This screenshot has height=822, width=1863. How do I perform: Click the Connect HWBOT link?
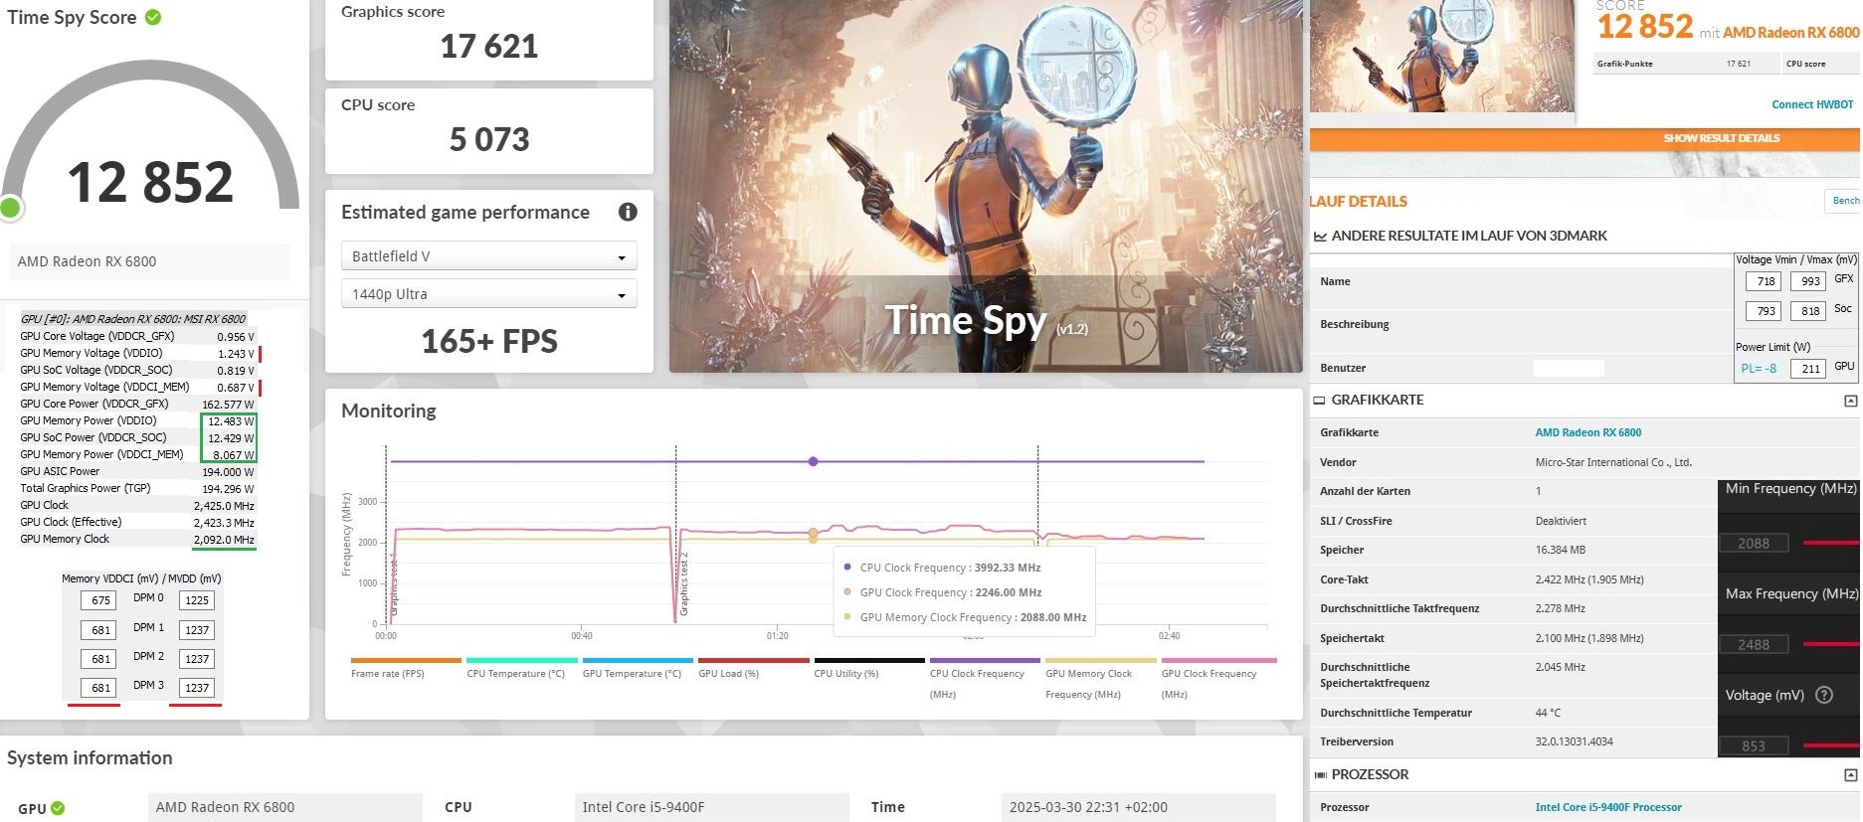(x=1812, y=104)
